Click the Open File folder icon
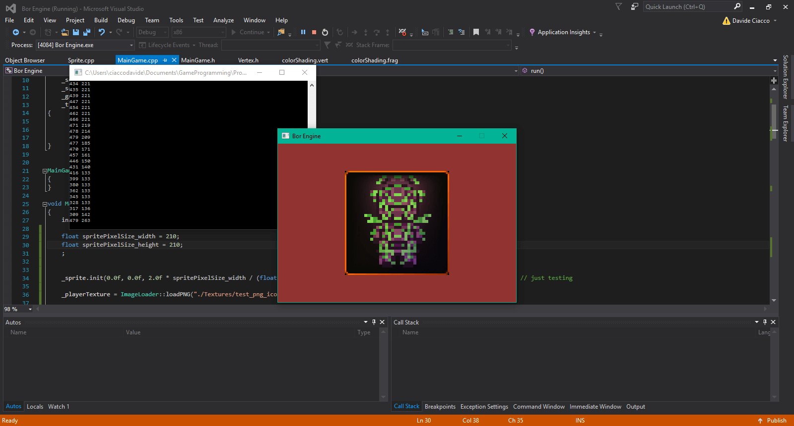The width and height of the screenshot is (794, 426). [65, 32]
